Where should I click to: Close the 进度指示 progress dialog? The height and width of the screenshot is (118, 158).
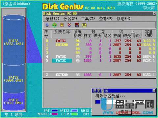(x=154, y=90)
